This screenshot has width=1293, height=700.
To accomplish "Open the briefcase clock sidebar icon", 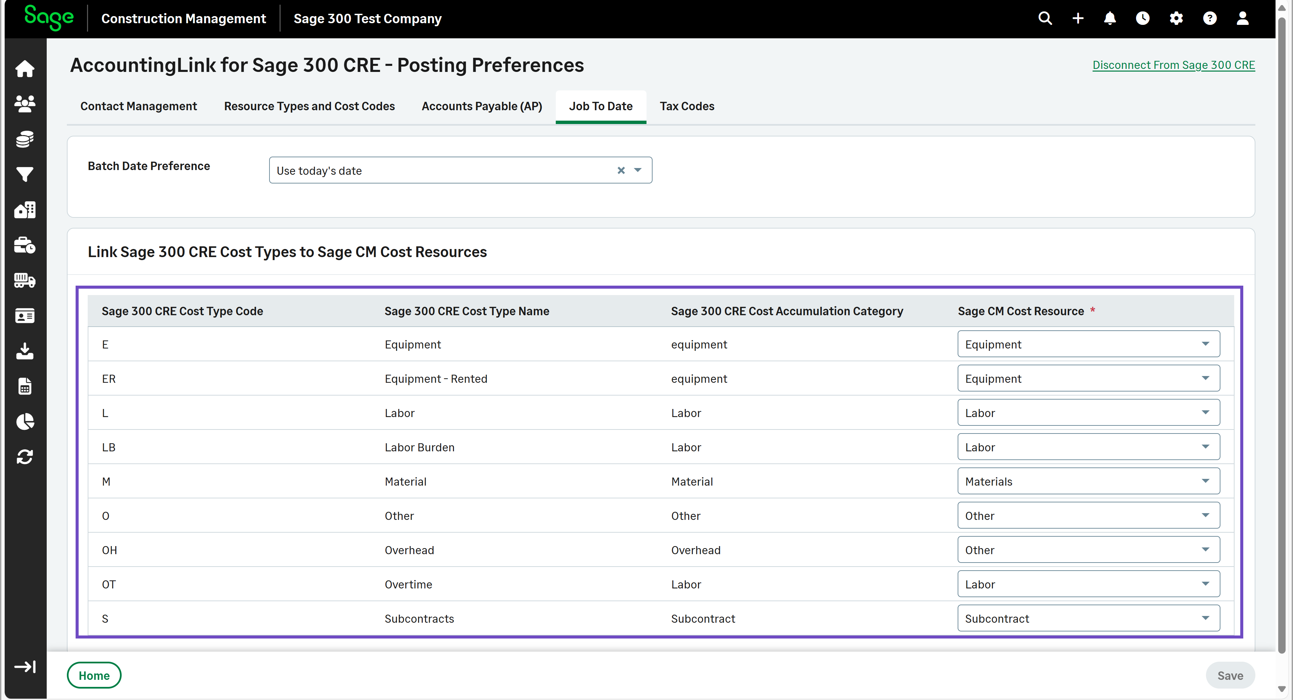I will (x=25, y=245).
